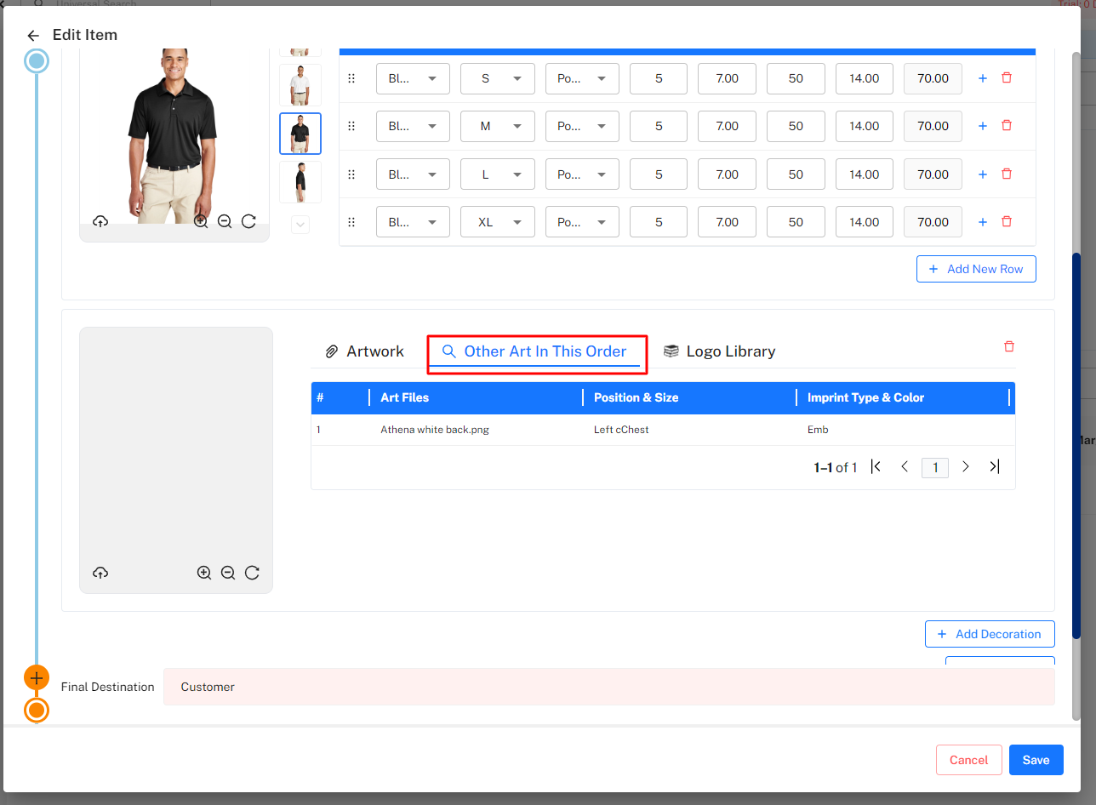Image resolution: width=1096 pixels, height=805 pixels.
Task: Grab the drag handle of size XL row
Action: coord(351,222)
